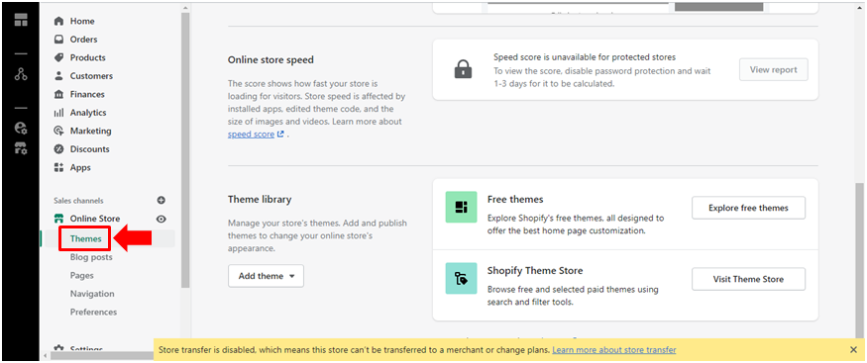867x363 pixels.
Task: Click the horizontal scrollbar left arrow
Action: [x=45, y=356]
